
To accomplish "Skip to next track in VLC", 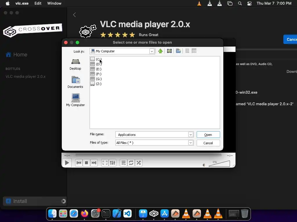I will click(94, 163).
